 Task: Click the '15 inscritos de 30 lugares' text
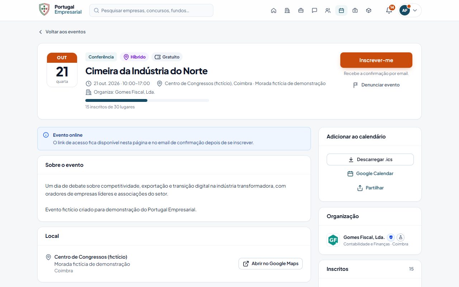click(x=110, y=107)
